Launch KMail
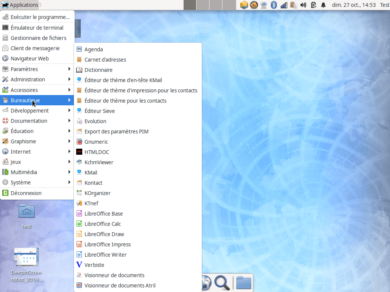 [x=138, y=173]
